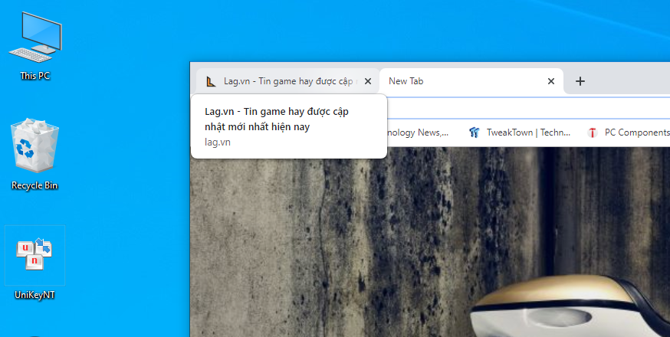Click the 'UniKeyNT' icon label

pos(34,295)
